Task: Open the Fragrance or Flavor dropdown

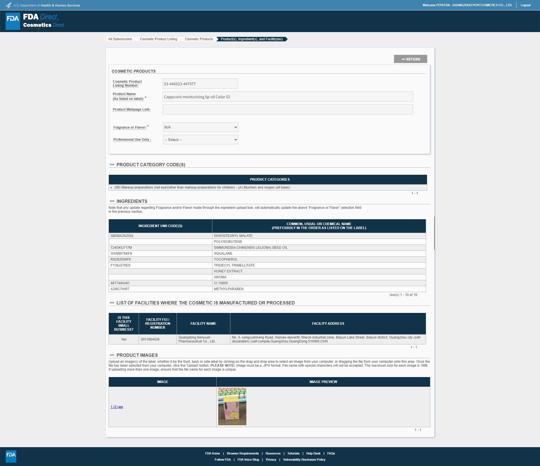Action: point(200,127)
